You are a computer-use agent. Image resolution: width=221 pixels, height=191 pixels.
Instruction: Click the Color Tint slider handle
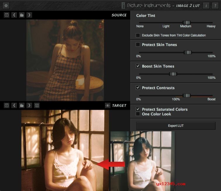(186, 23)
